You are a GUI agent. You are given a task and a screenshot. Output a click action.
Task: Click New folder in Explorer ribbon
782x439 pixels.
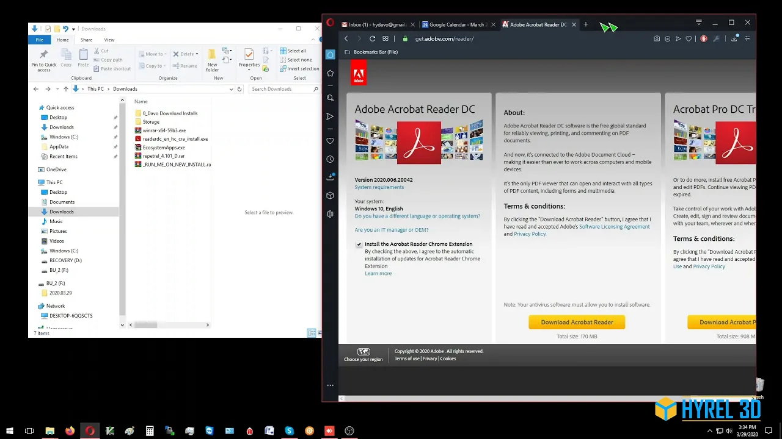(212, 60)
